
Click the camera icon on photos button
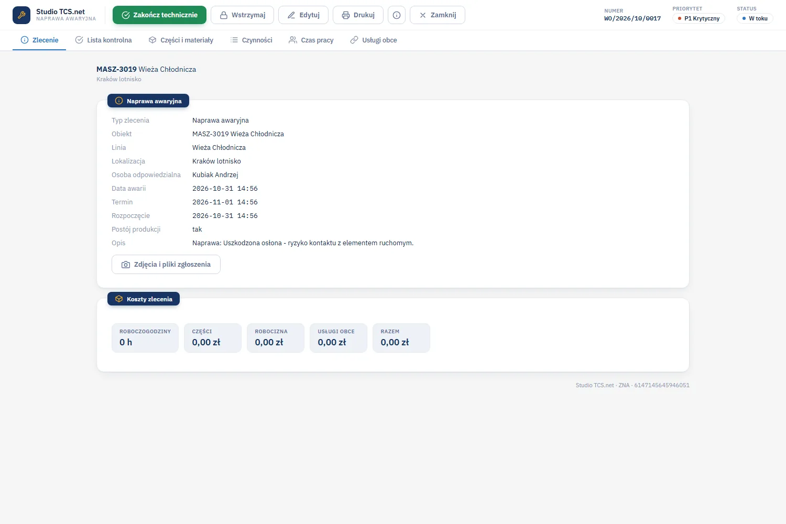(x=126, y=265)
